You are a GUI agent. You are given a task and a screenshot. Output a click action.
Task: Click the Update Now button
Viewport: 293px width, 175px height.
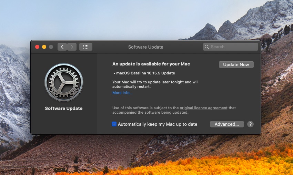[236, 65]
